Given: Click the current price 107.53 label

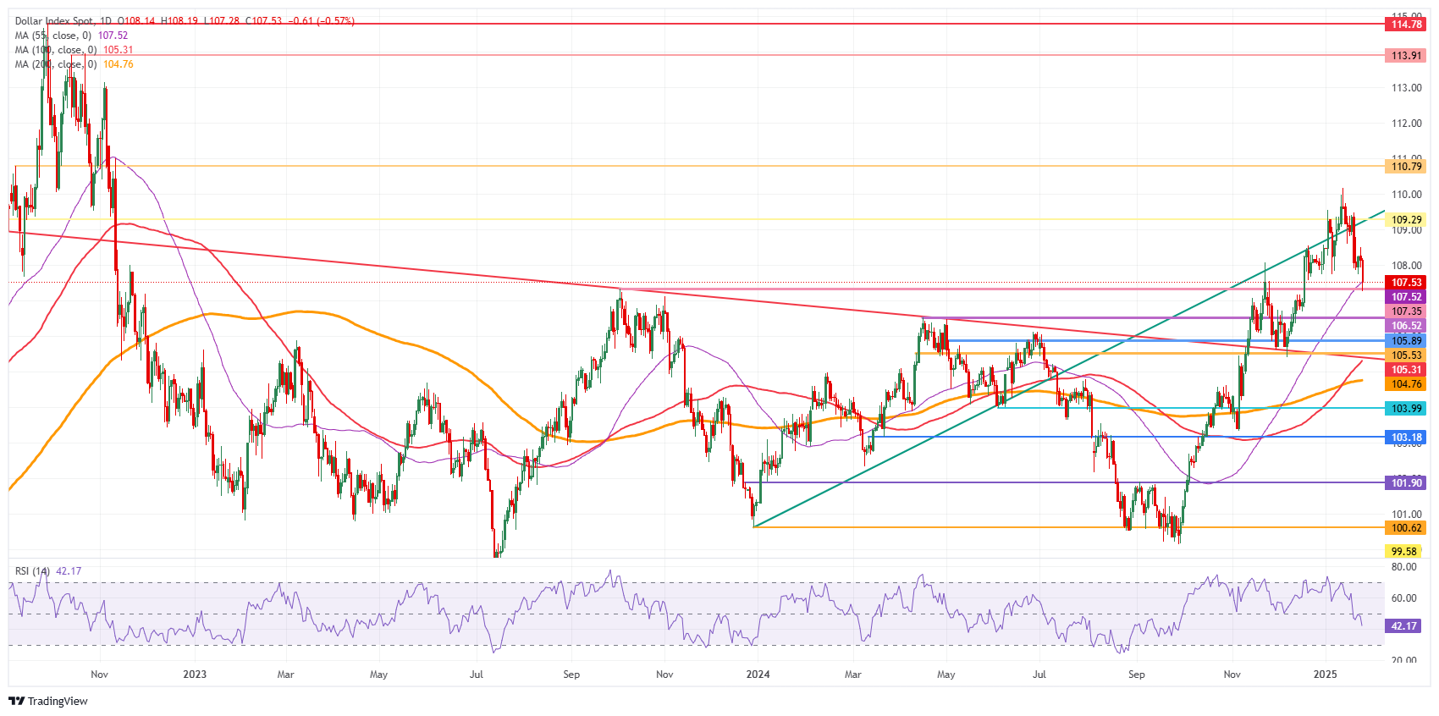Looking at the screenshot, I should (x=1406, y=283).
